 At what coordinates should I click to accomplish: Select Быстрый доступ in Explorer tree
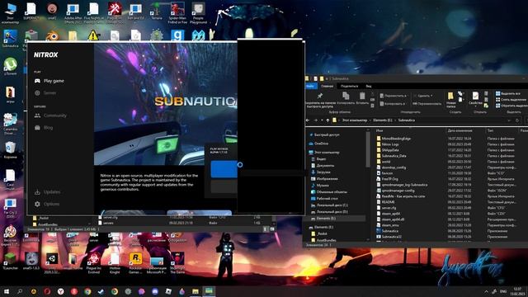pos(327,134)
